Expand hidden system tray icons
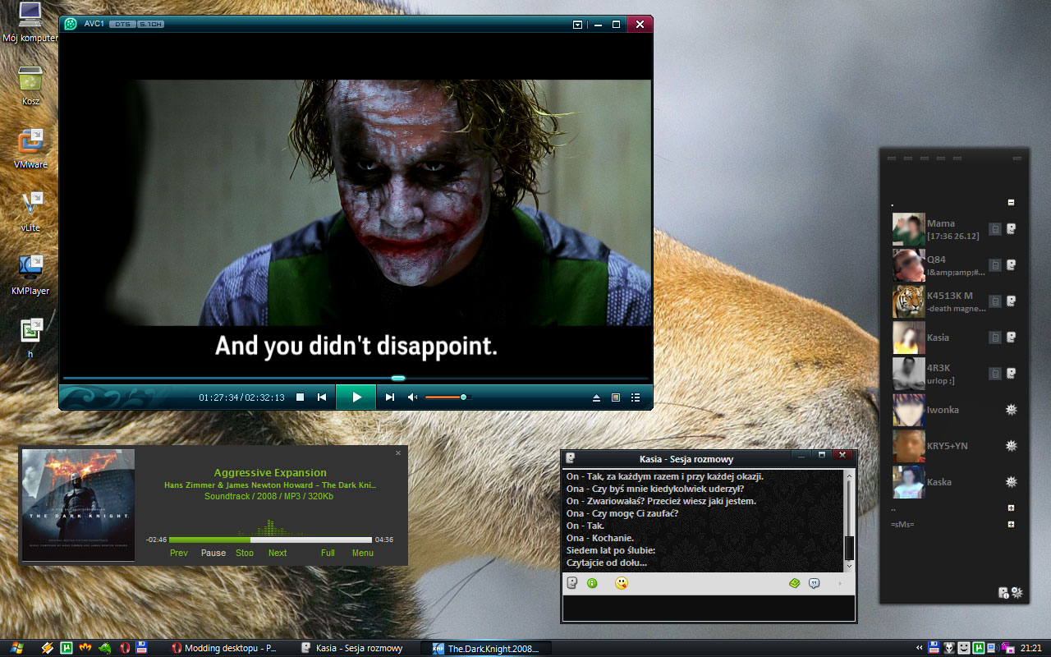The height and width of the screenshot is (657, 1051). [920, 648]
